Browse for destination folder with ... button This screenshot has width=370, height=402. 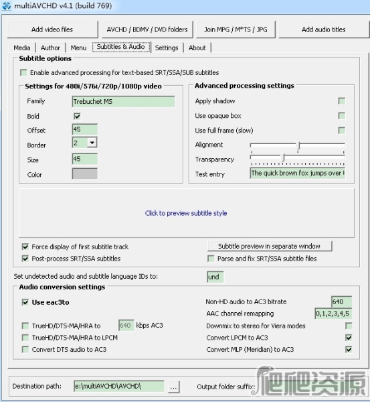(x=173, y=387)
